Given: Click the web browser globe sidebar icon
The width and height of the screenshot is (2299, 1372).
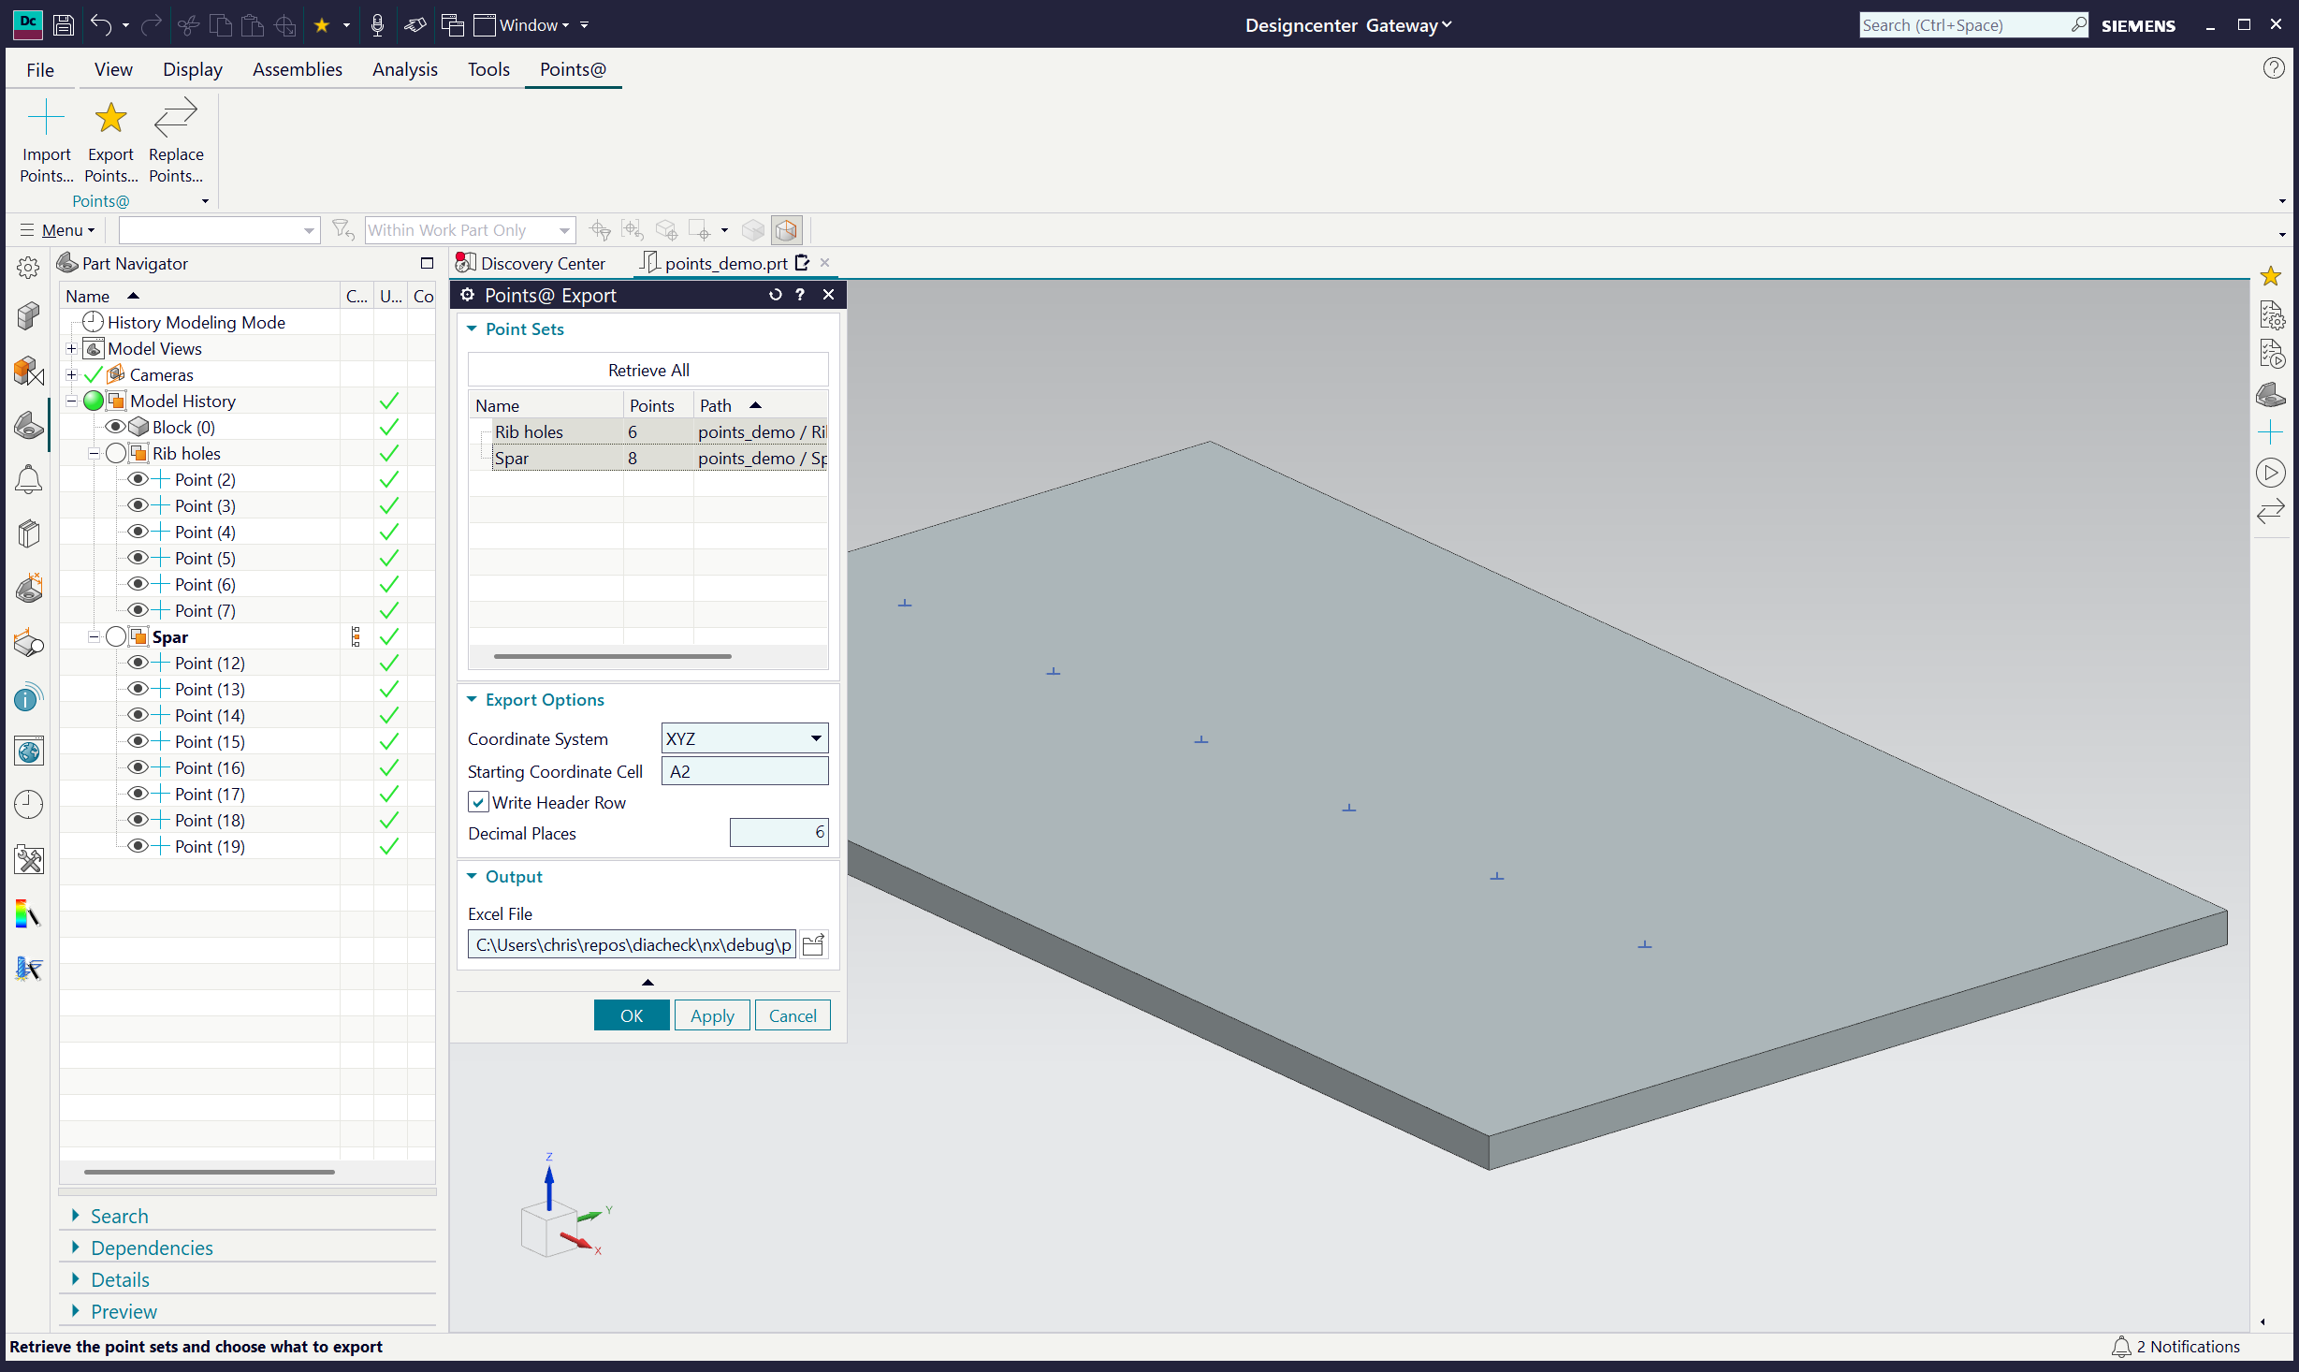Looking at the screenshot, I should click(x=29, y=751).
